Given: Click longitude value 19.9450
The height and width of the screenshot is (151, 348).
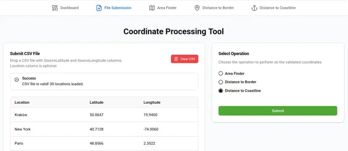Looking at the screenshot, I should coord(150,115).
